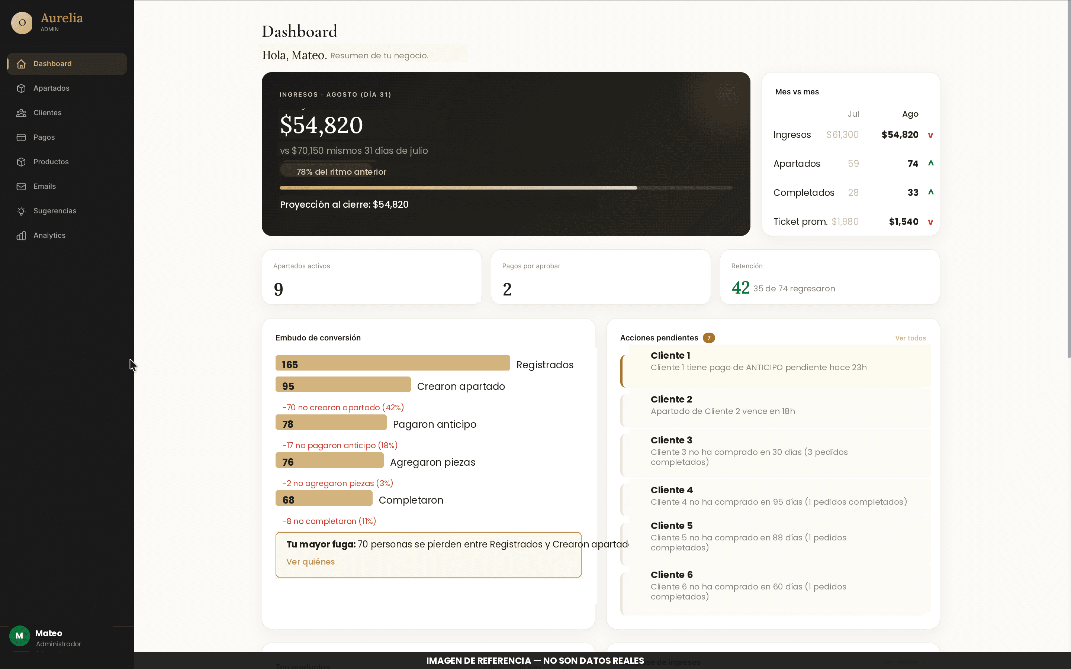The height and width of the screenshot is (669, 1071).
Task: Click the '$54,820' income headline
Action: click(x=321, y=125)
